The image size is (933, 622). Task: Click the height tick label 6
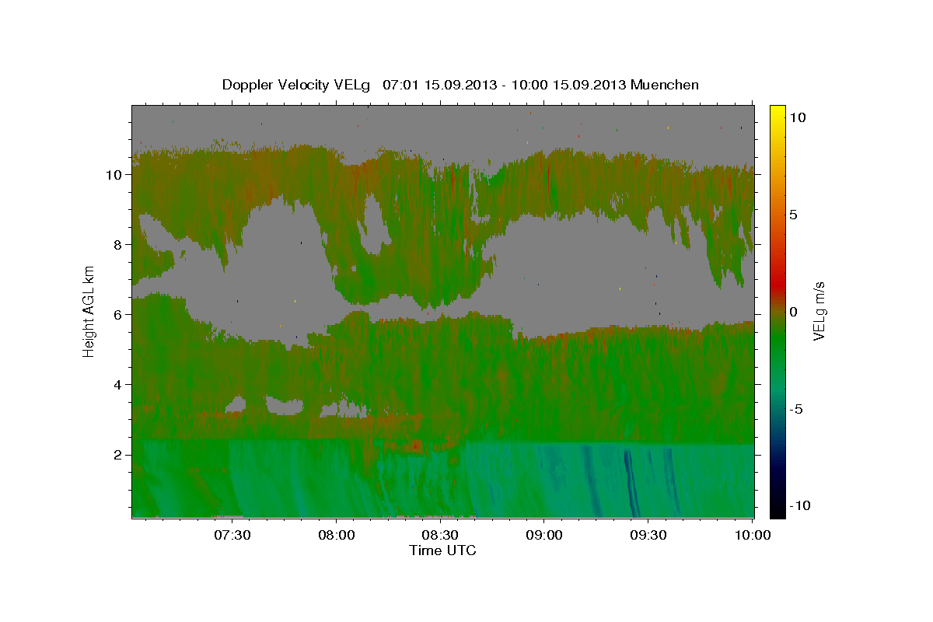pos(120,315)
